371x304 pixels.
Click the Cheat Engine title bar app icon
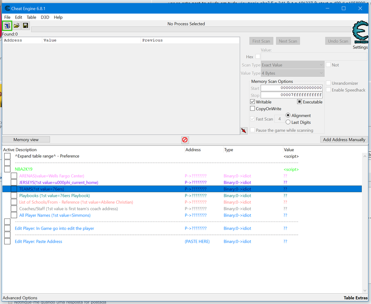pyautogui.click(x=7, y=8)
